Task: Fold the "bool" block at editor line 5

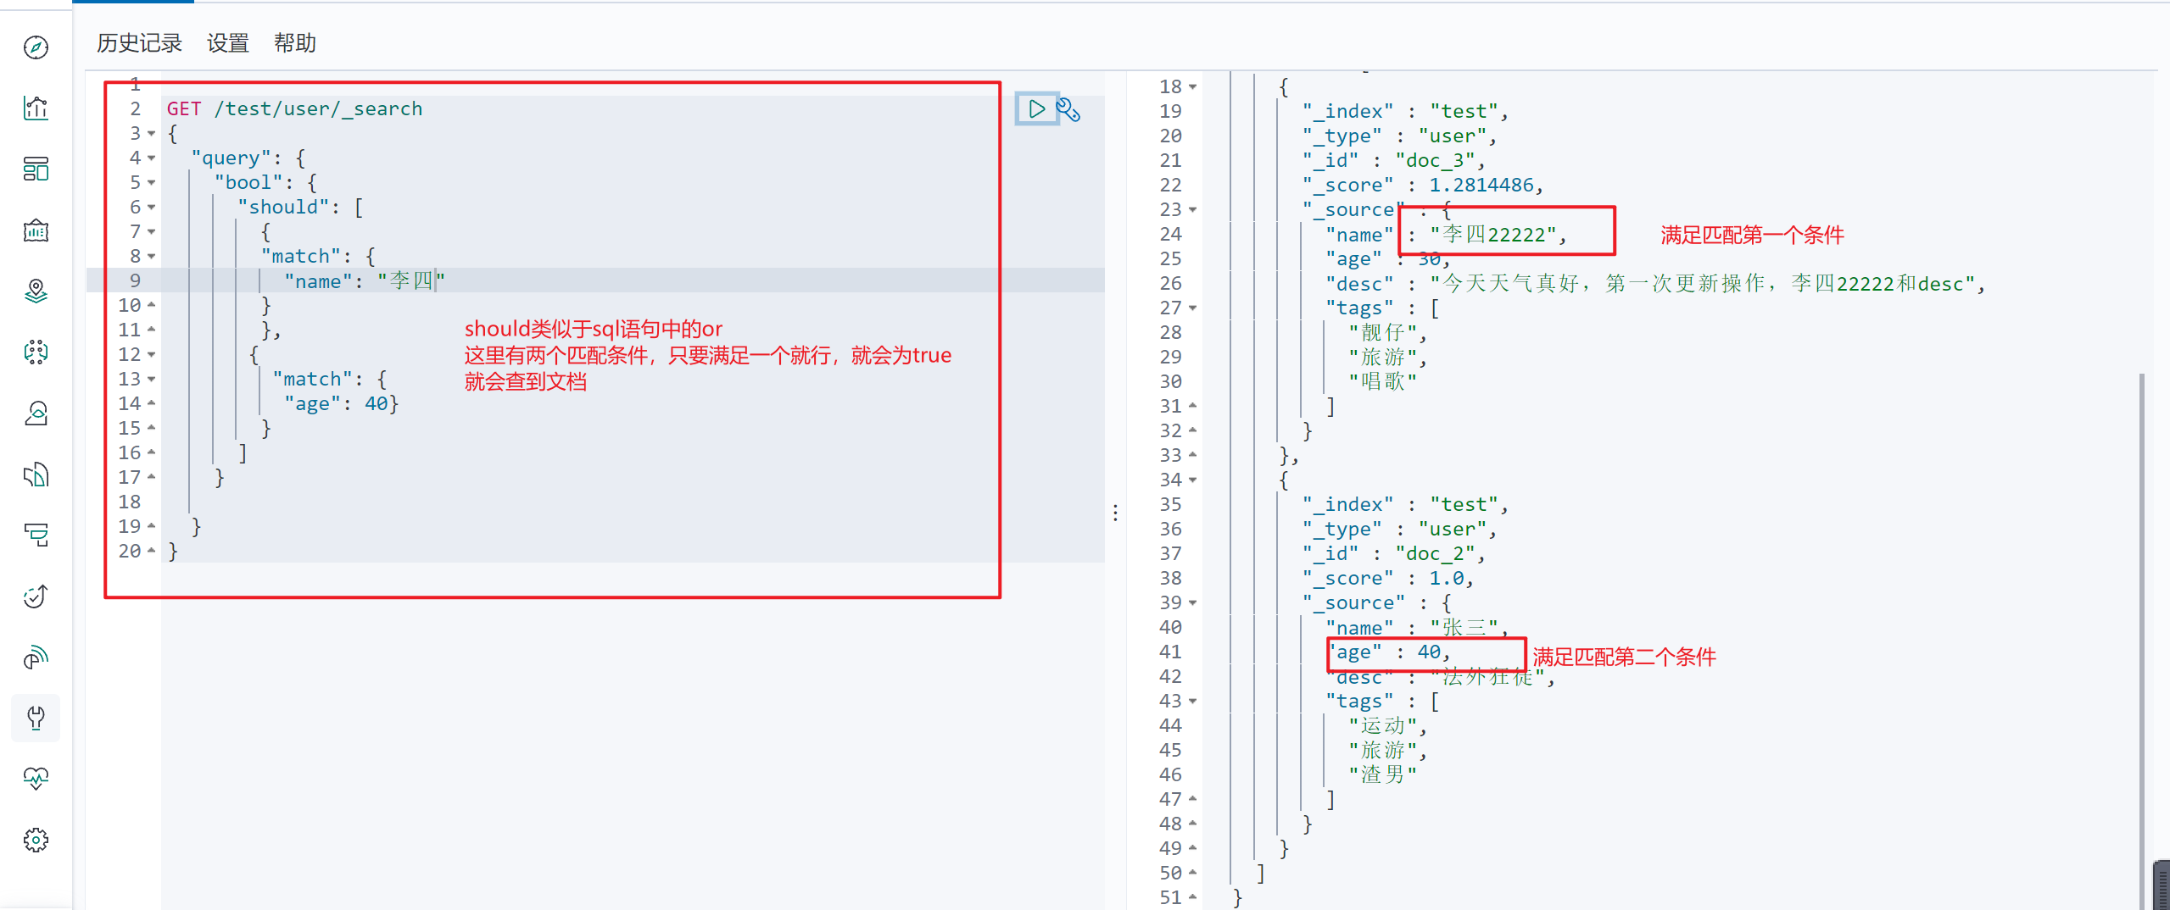Action: tap(152, 183)
